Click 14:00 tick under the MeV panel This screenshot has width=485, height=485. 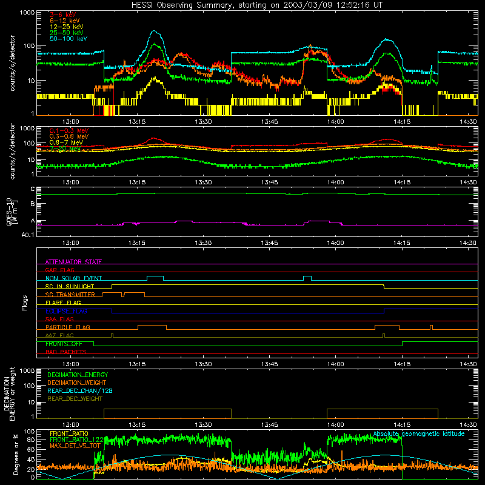point(336,182)
